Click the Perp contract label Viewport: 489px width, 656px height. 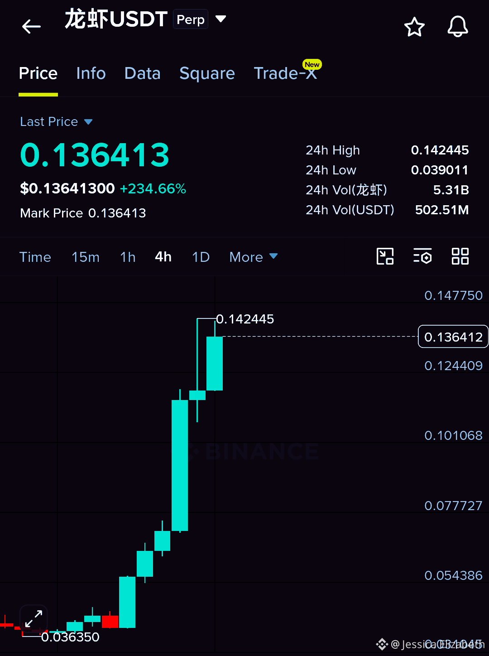click(x=191, y=19)
